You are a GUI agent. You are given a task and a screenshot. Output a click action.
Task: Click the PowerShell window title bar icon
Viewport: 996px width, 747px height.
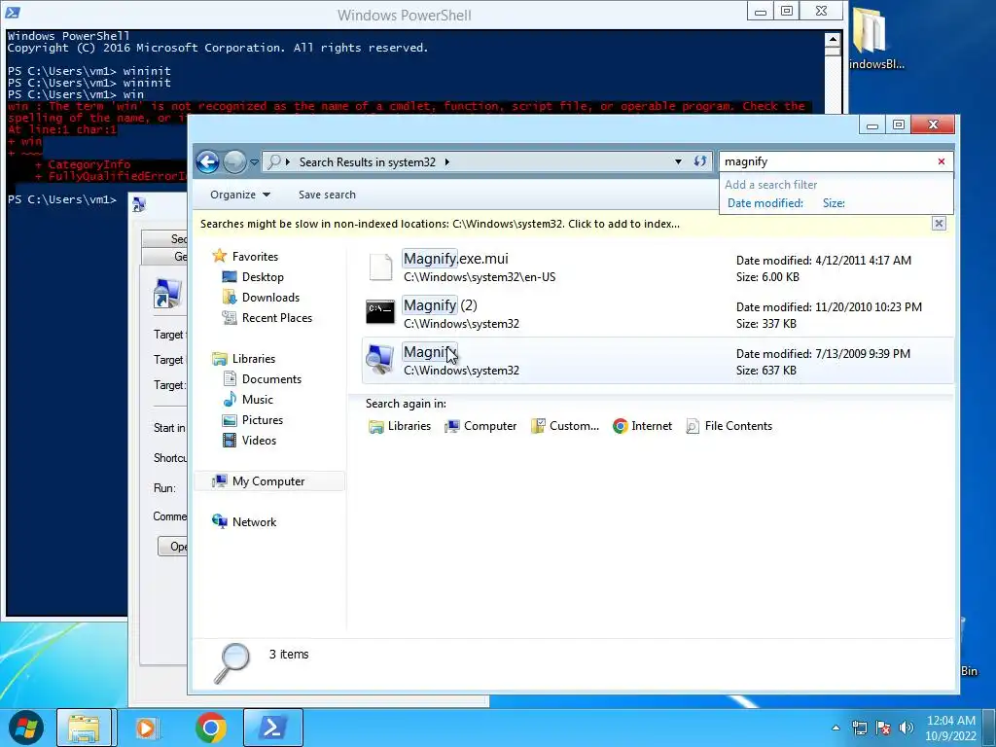pos(13,12)
